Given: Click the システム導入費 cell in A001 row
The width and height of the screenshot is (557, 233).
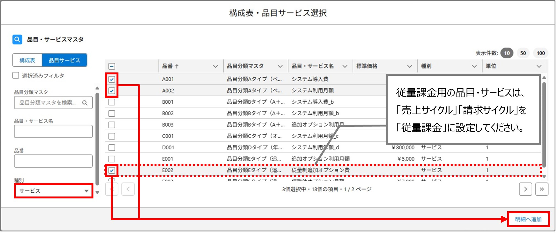Looking at the screenshot, I should click(310, 79).
